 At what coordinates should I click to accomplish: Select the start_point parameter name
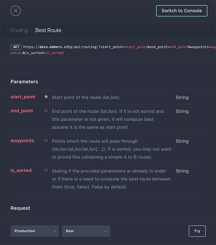(23, 97)
